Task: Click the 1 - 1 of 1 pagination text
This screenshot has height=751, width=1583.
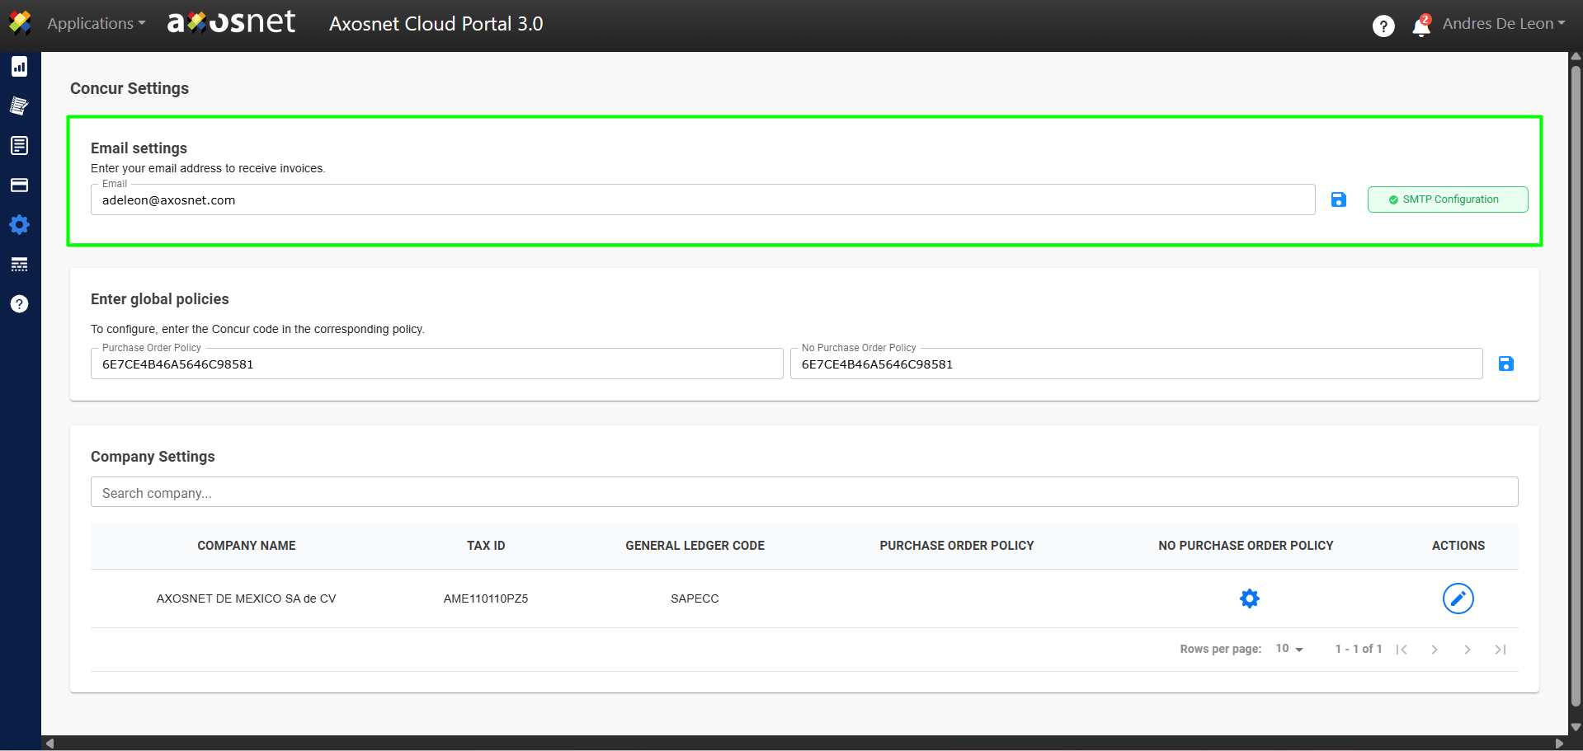Action: pos(1359,649)
